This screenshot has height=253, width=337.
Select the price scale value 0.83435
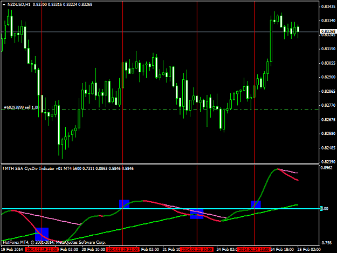[x=328, y=6]
